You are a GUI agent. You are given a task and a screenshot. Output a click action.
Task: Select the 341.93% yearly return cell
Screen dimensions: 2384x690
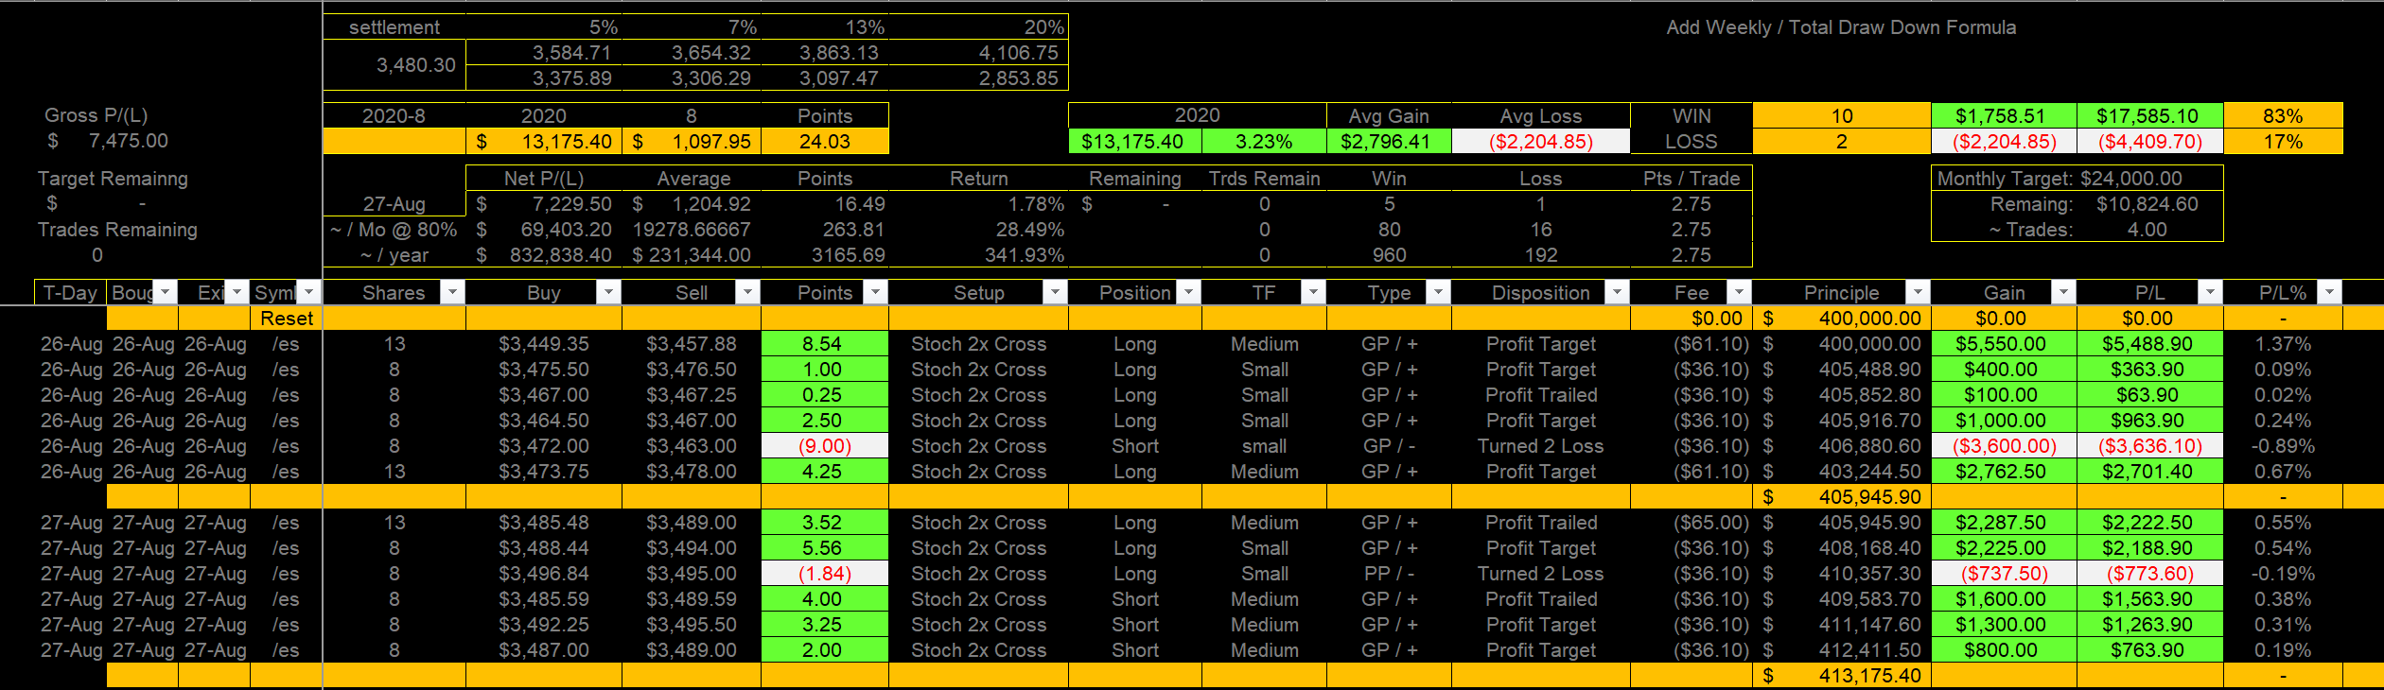pos(979,255)
